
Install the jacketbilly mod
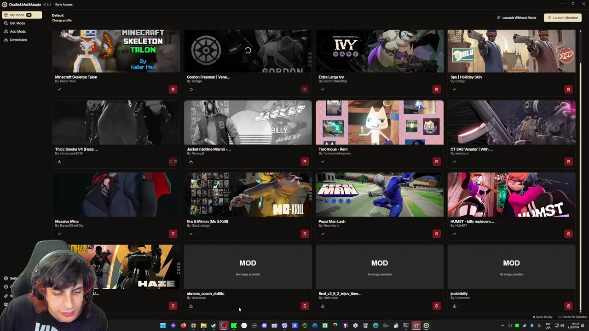pyautogui.click(x=454, y=306)
